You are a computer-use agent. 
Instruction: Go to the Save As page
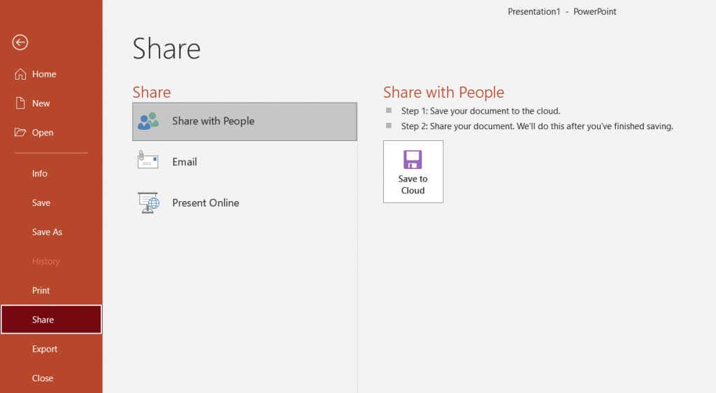[47, 232]
